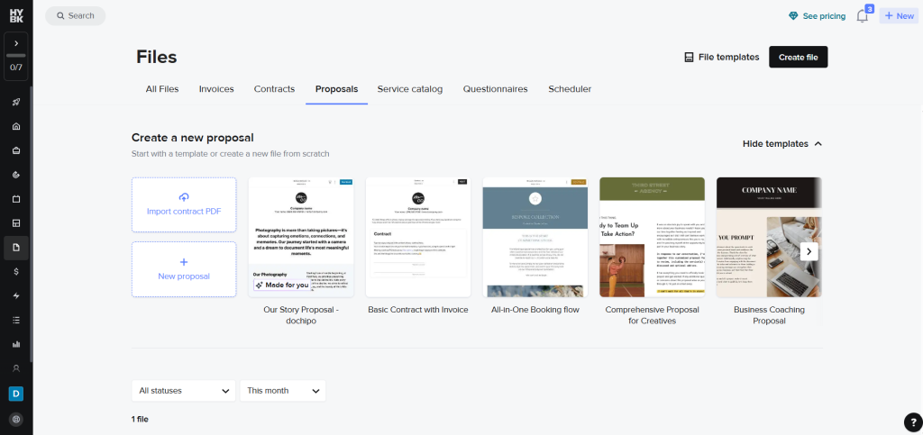This screenshot has height=435, width=923.
Task: Open the briefcase projects icon in the sidebar
Action: [16, 150]
